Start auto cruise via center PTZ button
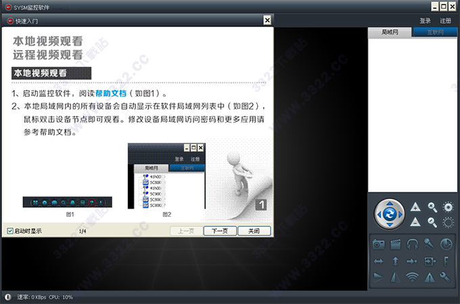 (x=389, y=214)
